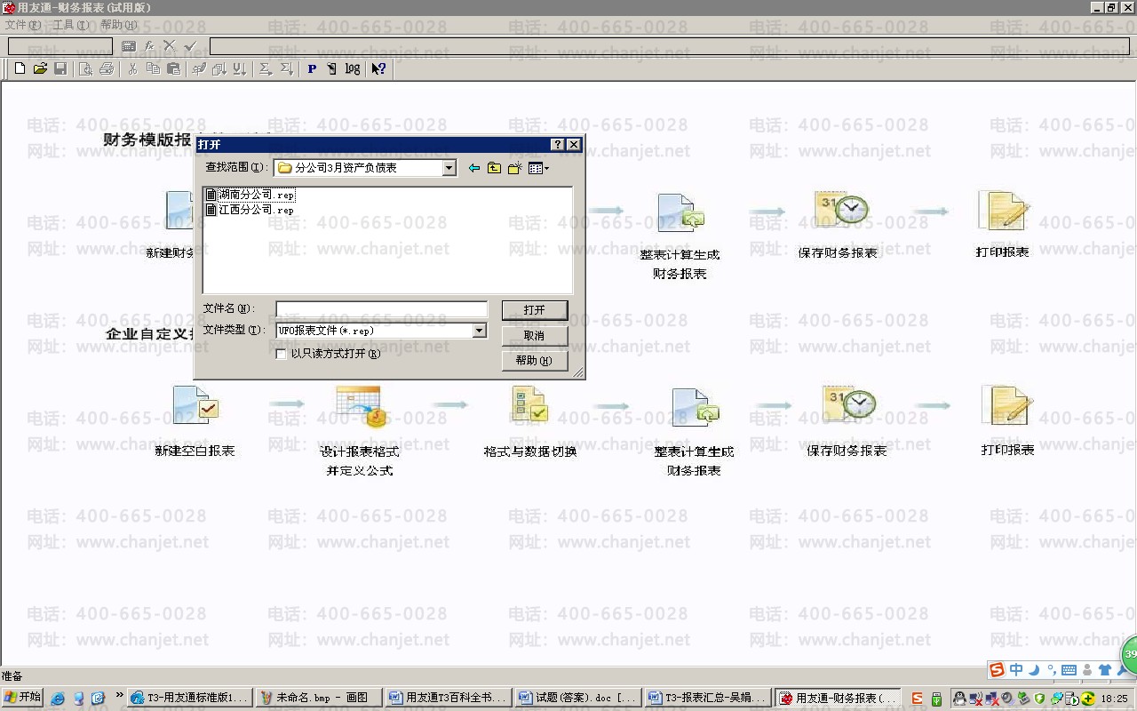Click the New file toolbar icon

coord(20,68)
